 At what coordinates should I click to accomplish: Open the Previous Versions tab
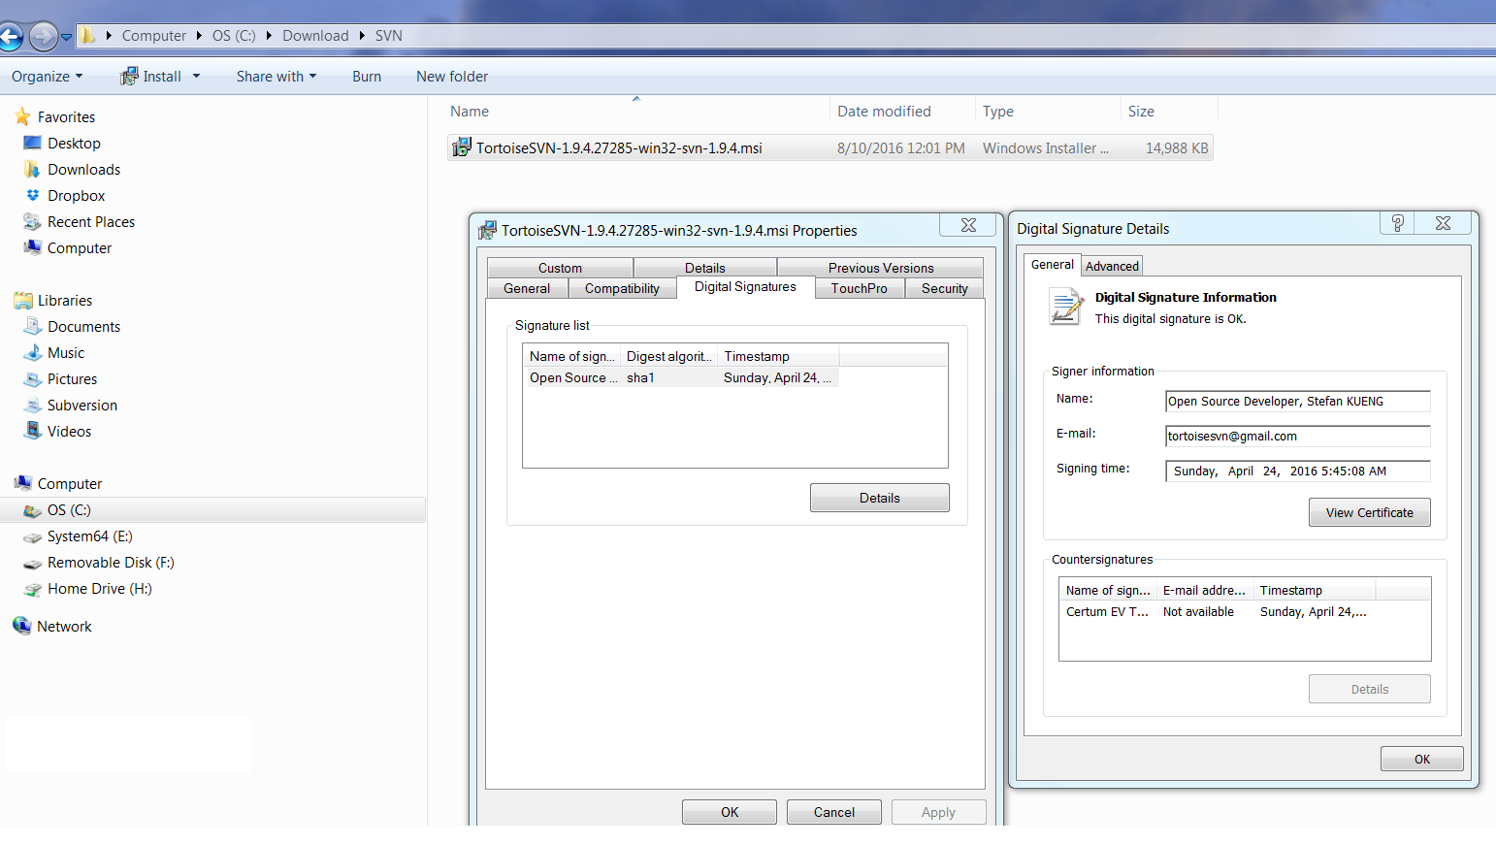click(x=881, y=268)
